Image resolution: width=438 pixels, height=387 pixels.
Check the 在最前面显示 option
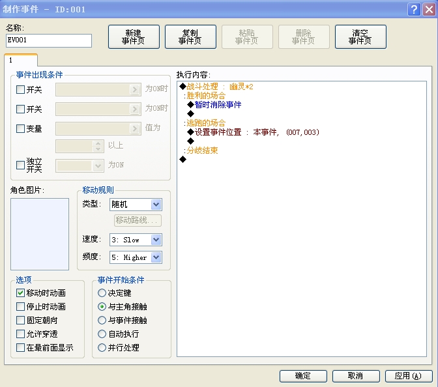click(x=20, y=348)
